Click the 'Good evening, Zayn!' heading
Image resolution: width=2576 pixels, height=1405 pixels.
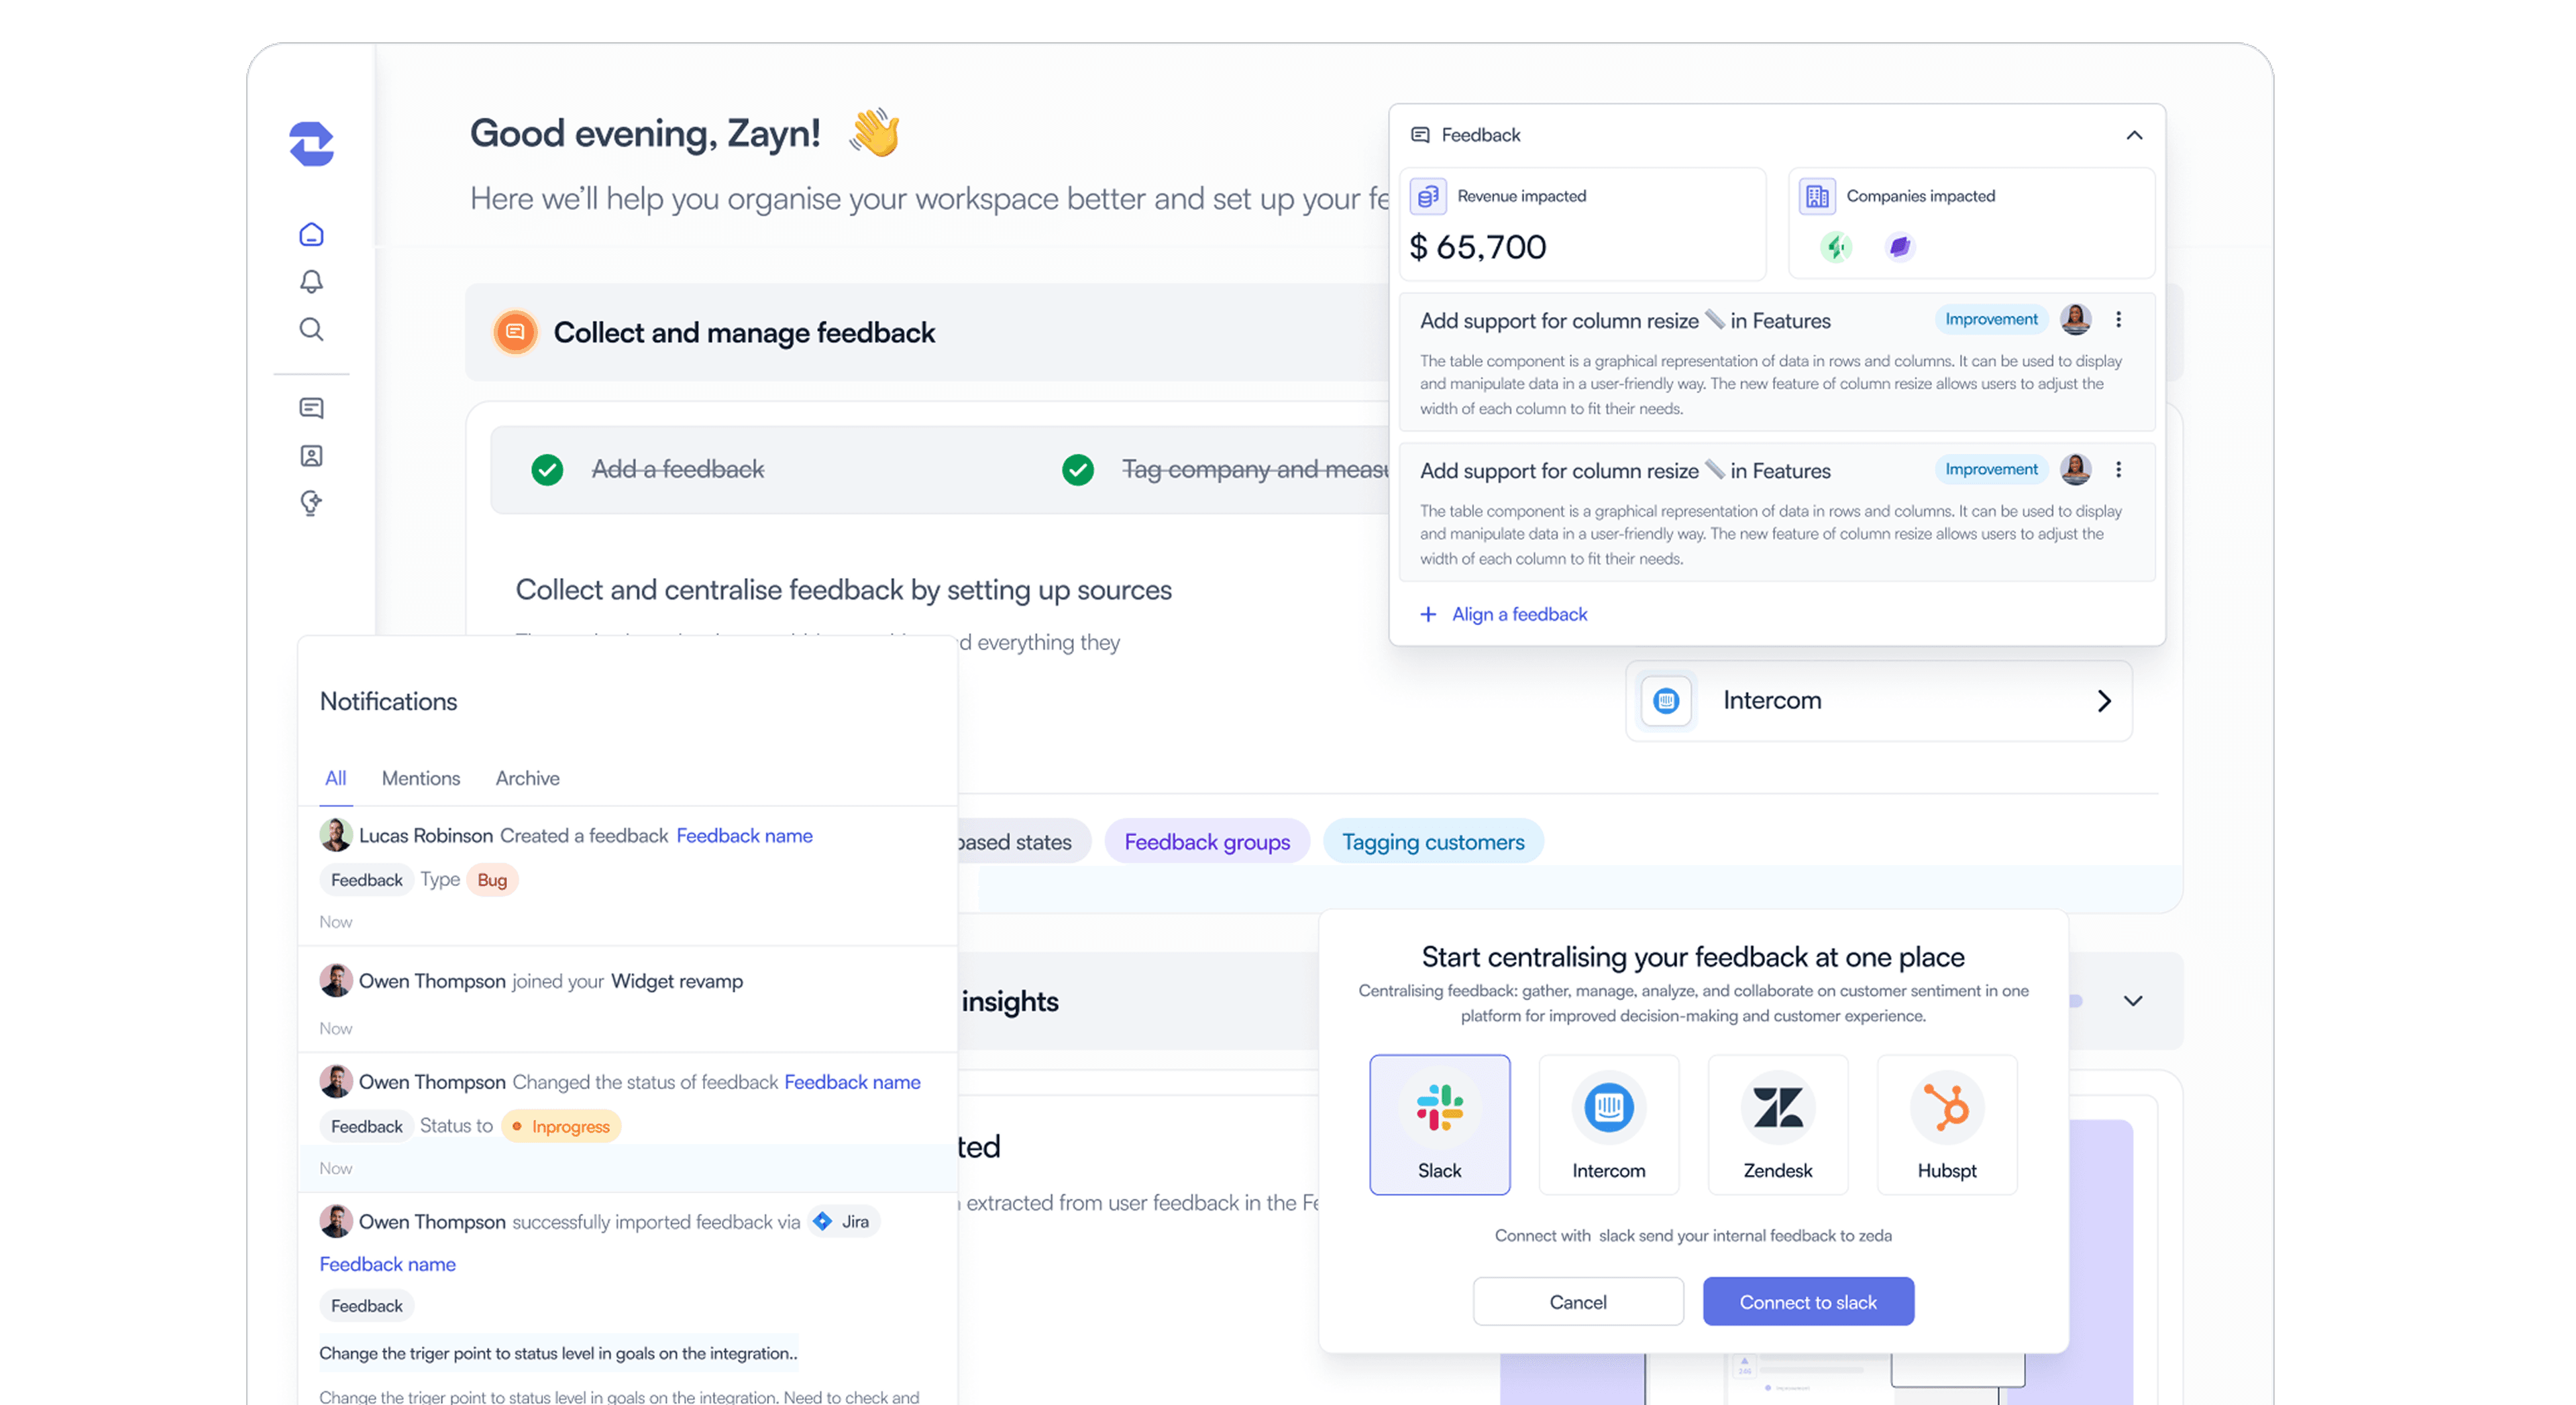(x=645, y=133)
